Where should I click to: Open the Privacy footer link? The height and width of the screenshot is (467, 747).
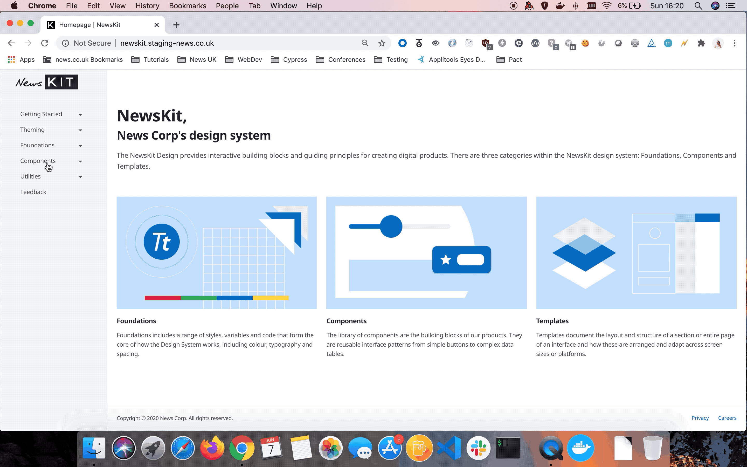[x=700, y=418]
